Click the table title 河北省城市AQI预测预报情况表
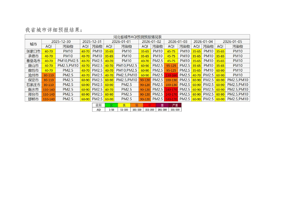290x205 pixels. (137, 37)
